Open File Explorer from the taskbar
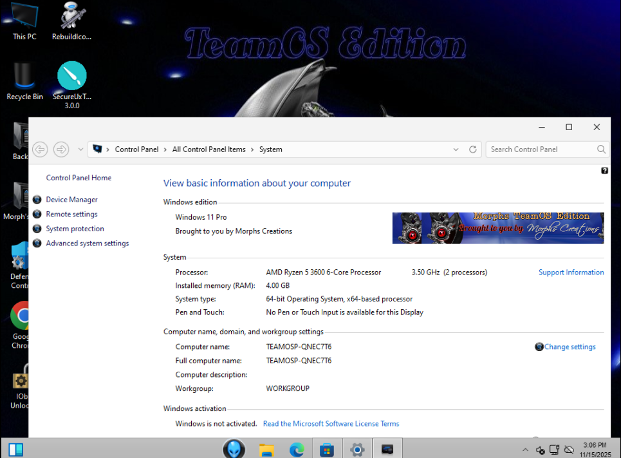Image resolution: width=621 pixels, height=458 pixels. 267,449
